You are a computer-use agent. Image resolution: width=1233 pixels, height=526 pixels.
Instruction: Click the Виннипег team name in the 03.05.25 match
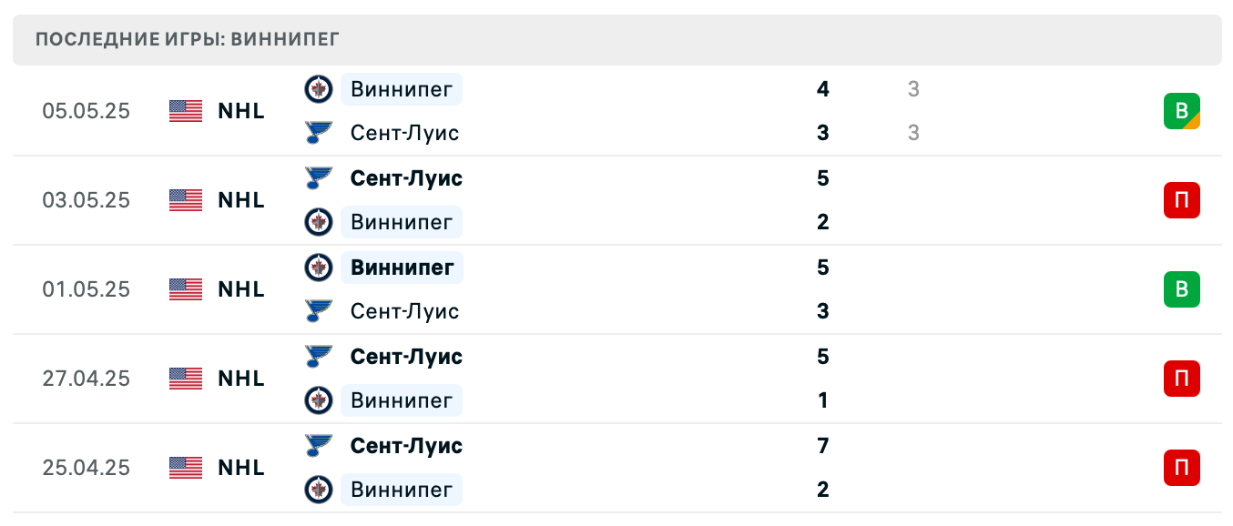[402, 222]
